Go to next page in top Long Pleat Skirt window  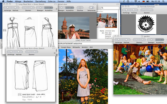[x=15, y=8]
